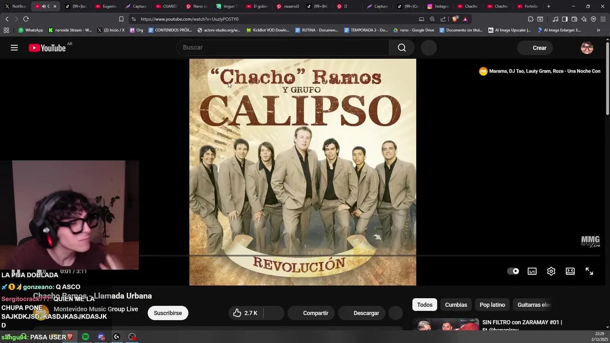Switch to the Eugenia tab
The width and height of the screenshot is (610, 343).
pyautogui.click(x=106, y=6)
